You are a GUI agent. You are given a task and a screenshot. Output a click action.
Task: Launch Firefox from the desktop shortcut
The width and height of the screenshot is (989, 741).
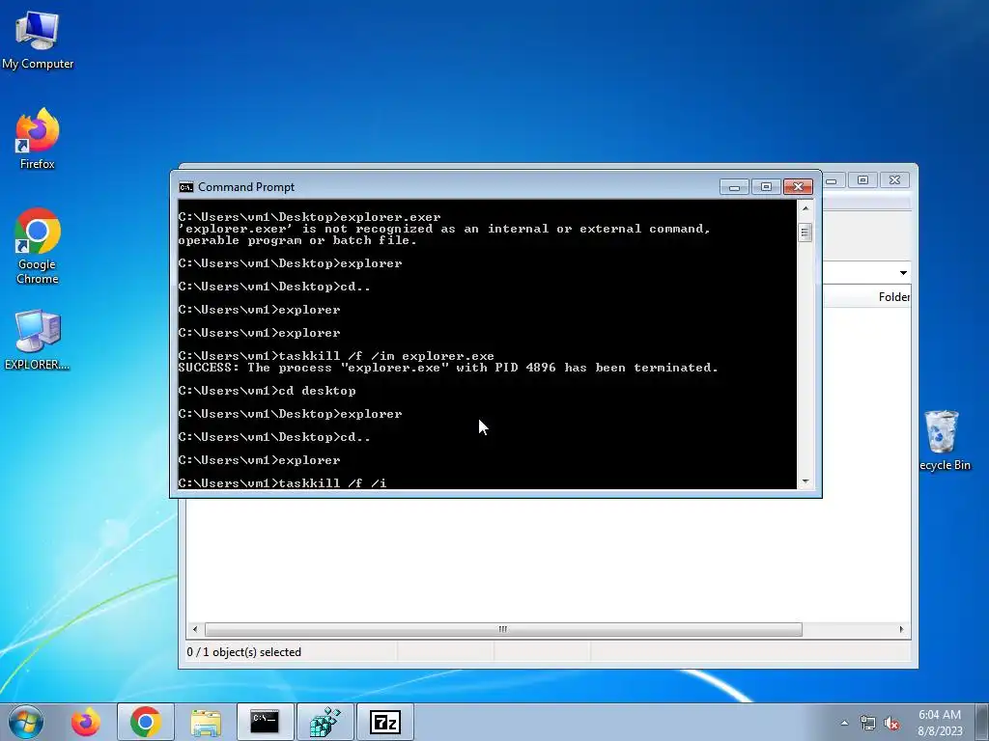(38, 139)
